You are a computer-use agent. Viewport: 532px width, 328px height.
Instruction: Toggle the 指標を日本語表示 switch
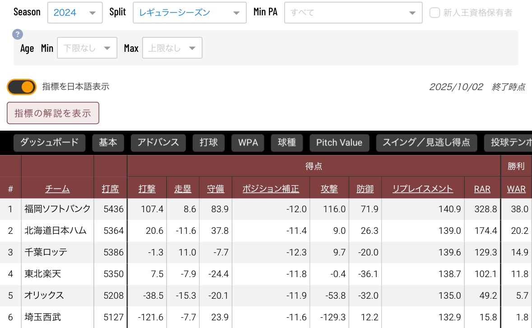22,87
